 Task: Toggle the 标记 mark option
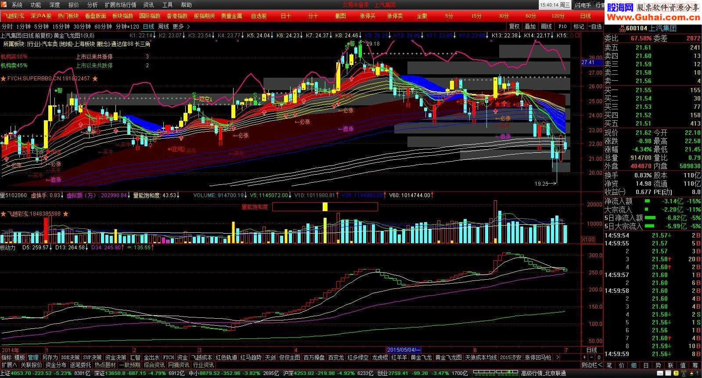(x=579, y=26)
